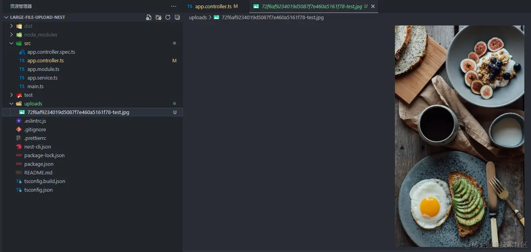Click the ESLint icon beside .eslintrc.js

[x=19, y=121]
